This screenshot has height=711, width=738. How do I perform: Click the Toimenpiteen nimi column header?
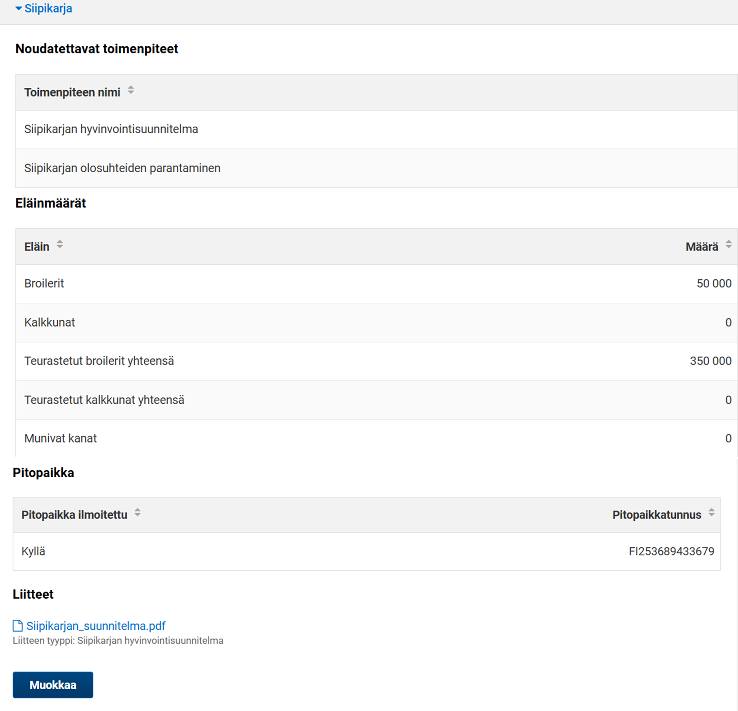72,92
